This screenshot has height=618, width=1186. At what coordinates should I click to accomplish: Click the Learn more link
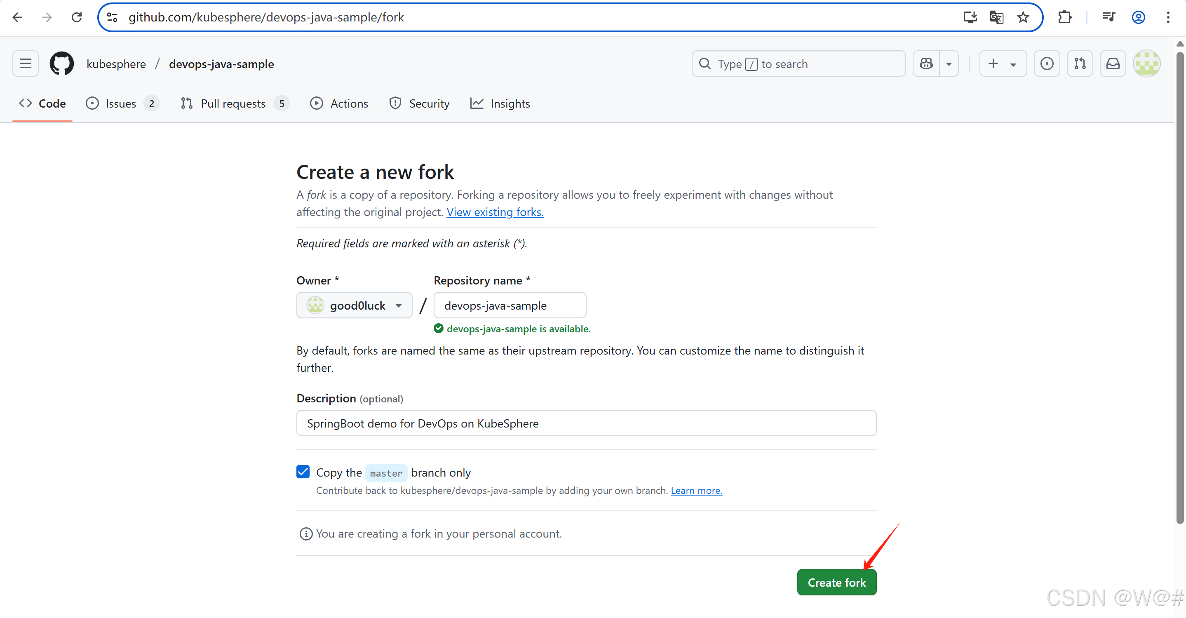tap(696, 491)
